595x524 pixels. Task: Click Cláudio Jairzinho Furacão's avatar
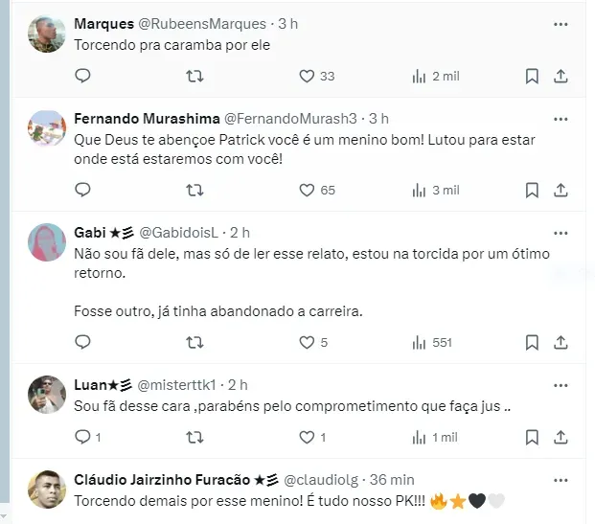click(x=47, y=489)
